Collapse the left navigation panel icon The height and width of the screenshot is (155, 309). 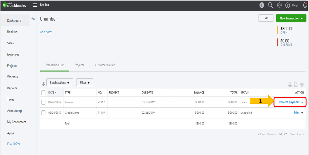[33, 18]
